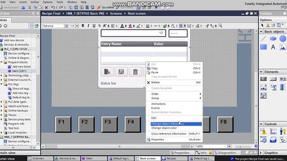This screenshot has width=287, height=161.
Task: Open Main [OB1] in project tree
Action: pyautogui.click(x=19, y=71)
